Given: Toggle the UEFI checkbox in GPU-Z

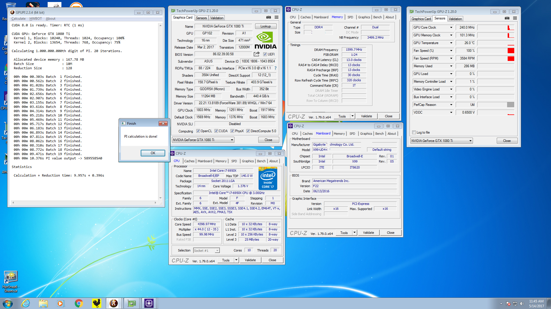Looking at the screenshot, I should (x=265, y=54).
